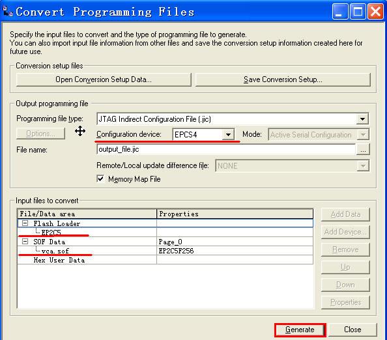Collapse the SOF Data tree node
This screenshot has width=387, height=340.
[x=25, y=241]
